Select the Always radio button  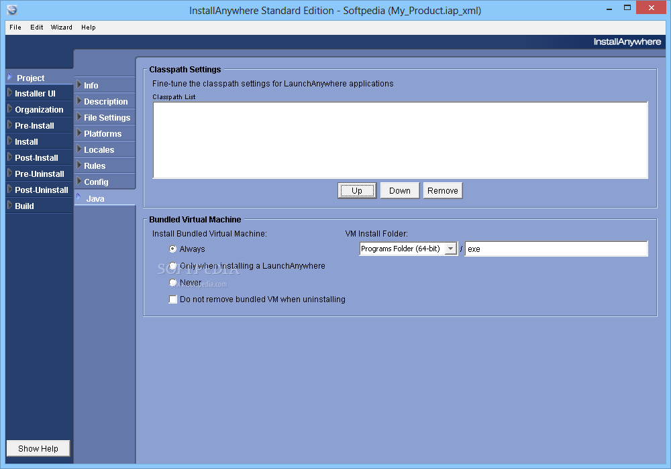point(173,249)
